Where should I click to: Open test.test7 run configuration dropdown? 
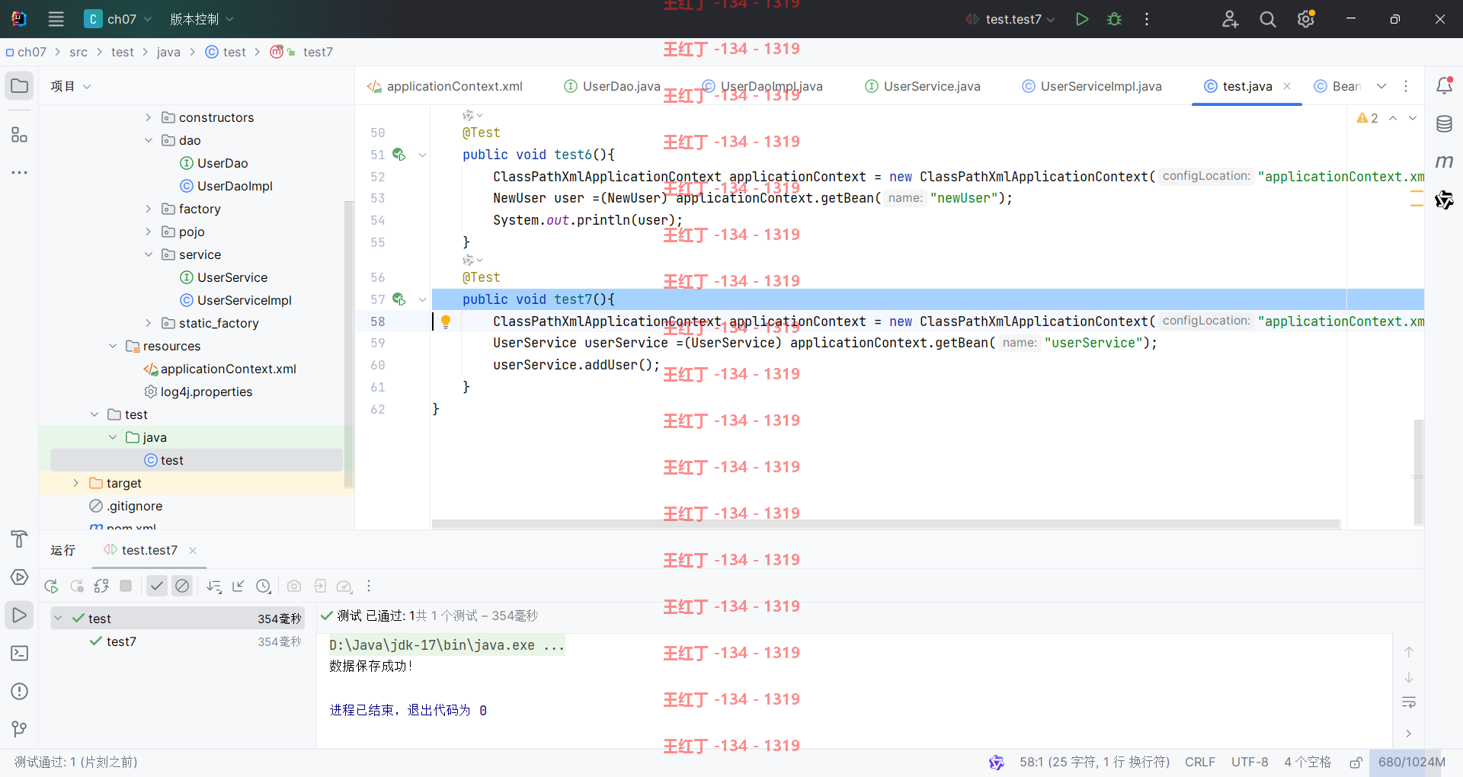coord(1010,19)
